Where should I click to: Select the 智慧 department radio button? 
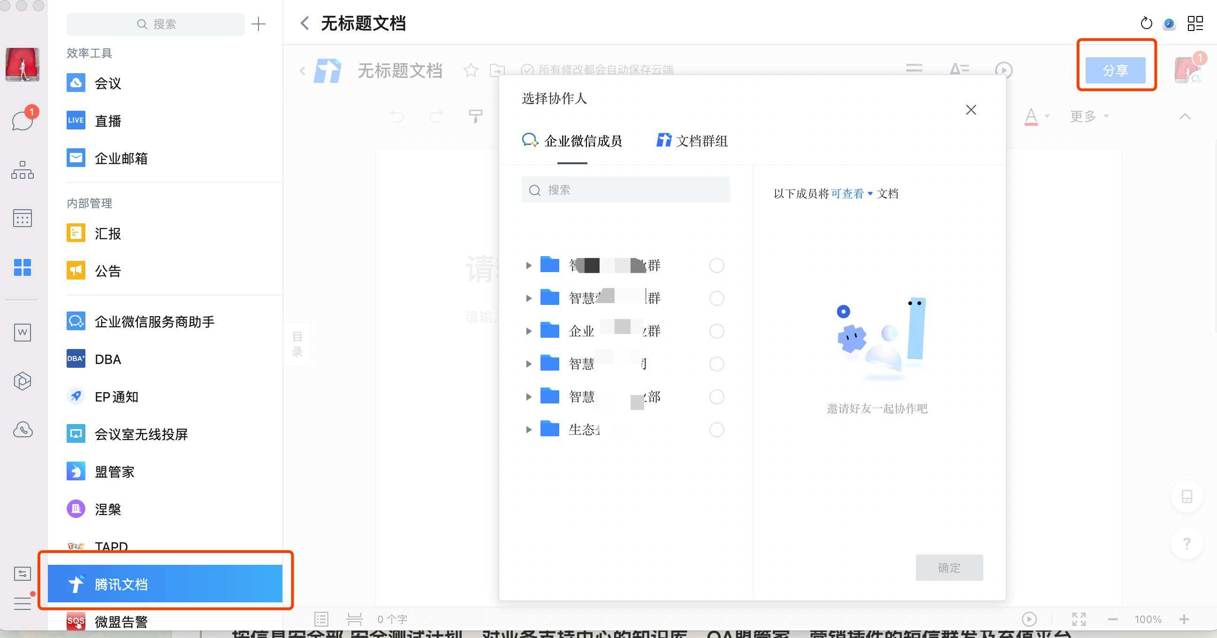click(x=715, y=396)
